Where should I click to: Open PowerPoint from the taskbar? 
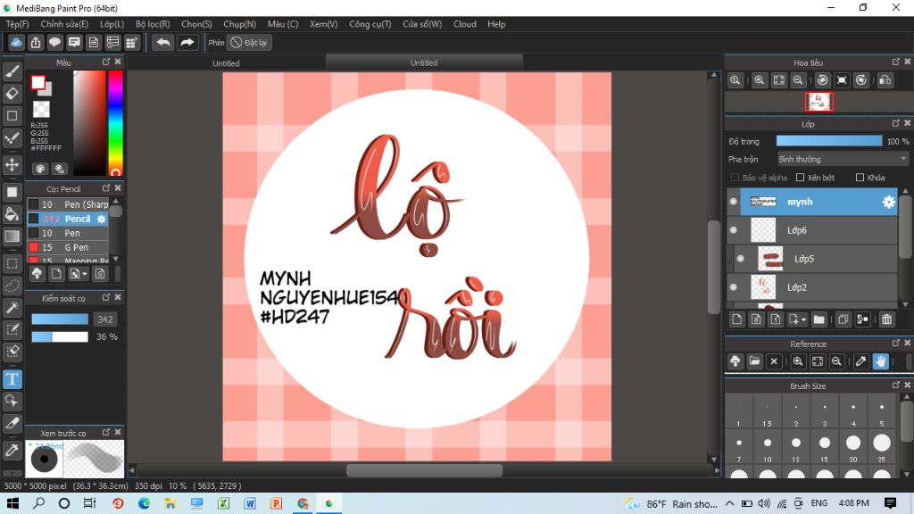[x=276, y=503]
